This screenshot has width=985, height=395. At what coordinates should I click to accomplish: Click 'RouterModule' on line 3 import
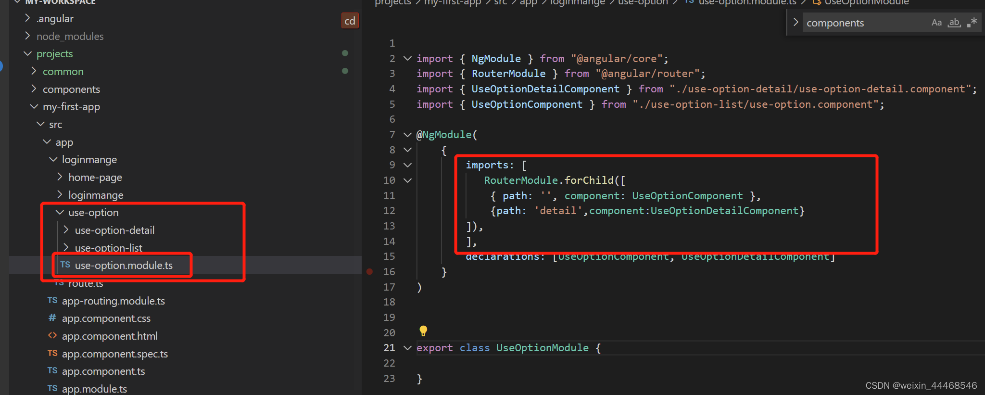pyautogui.click(x=508, y=74)
